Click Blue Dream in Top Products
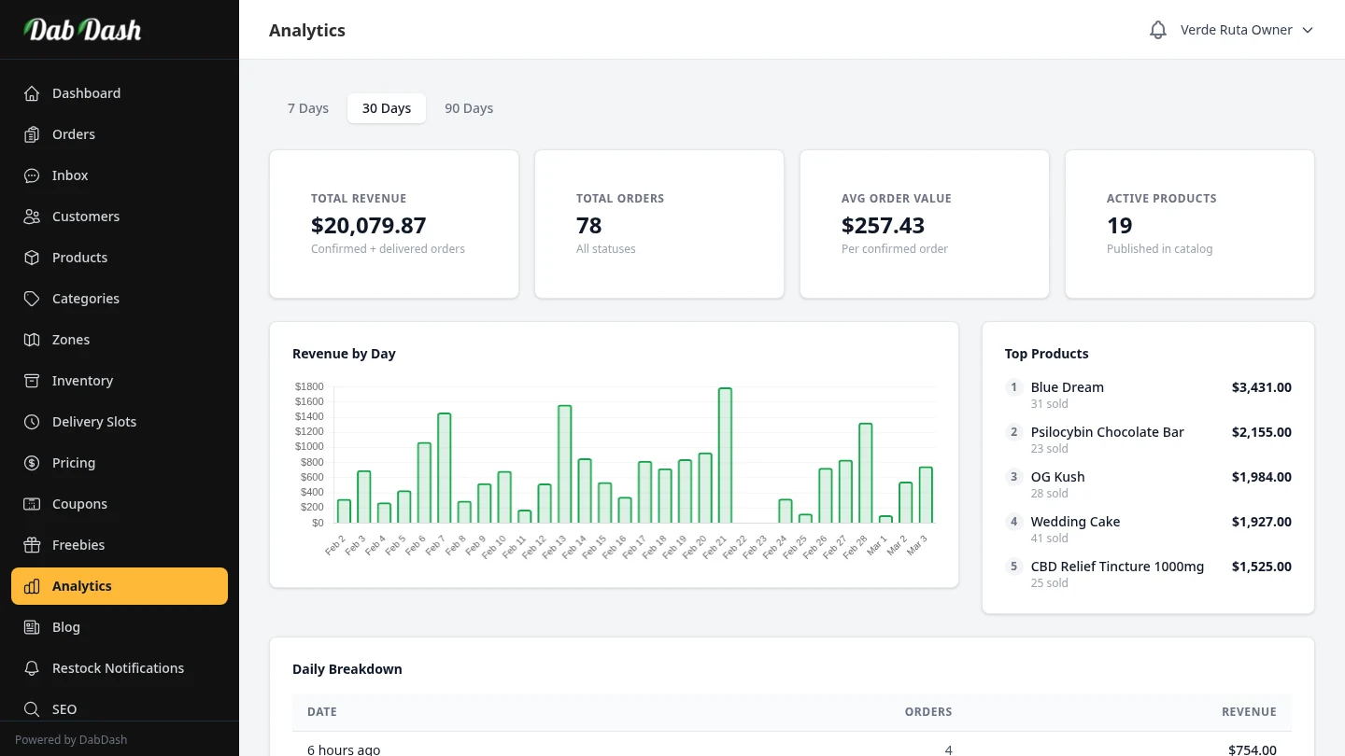This screenshot has height=756, width=1345. click(x=1067, y=387)
